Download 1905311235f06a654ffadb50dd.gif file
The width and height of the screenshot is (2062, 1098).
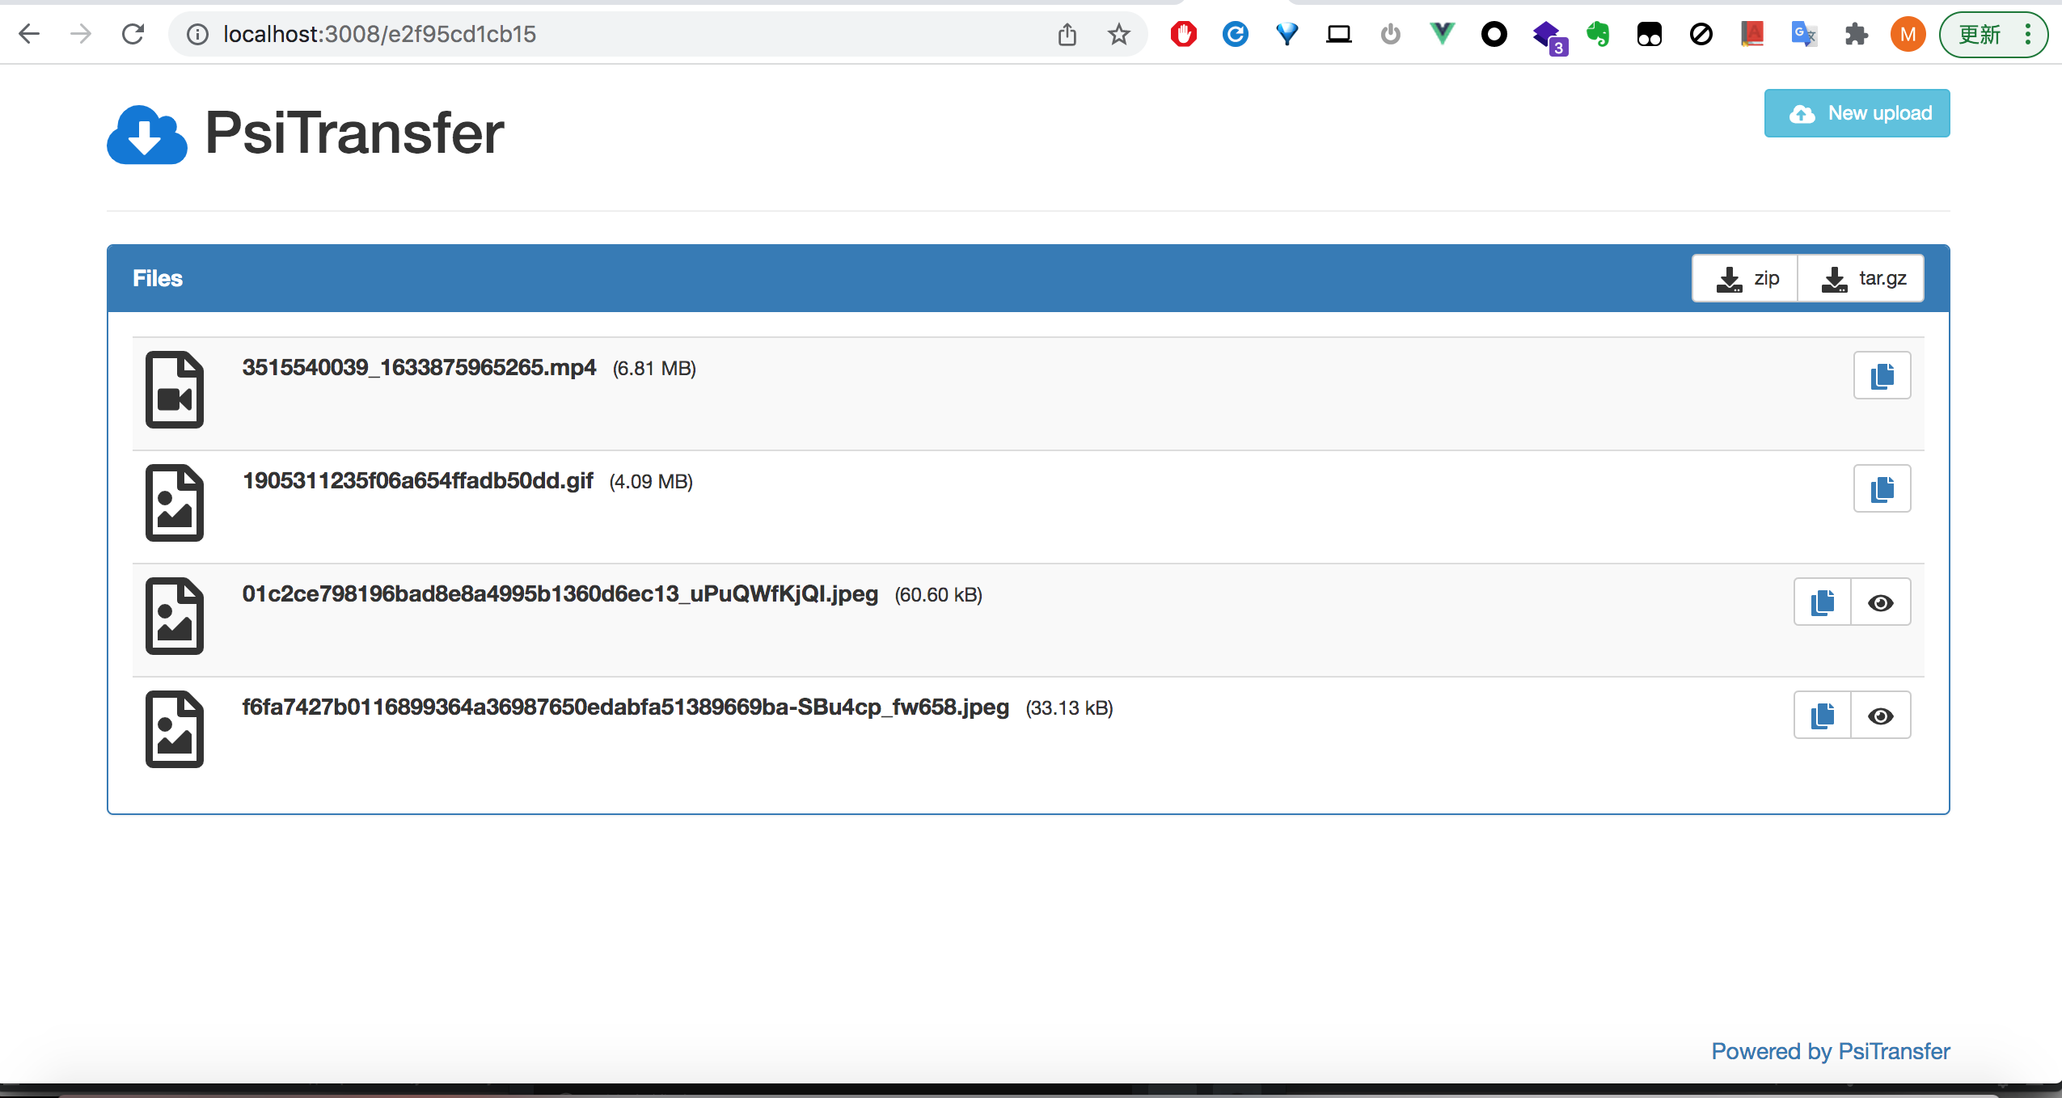click(x=417, y=481)
